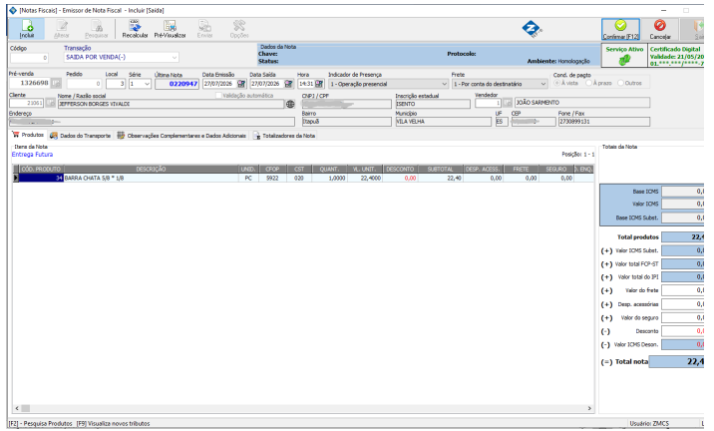Click the horizontal scrollbar left arrow
714x431 pixels.
click(x=17, y=408)
